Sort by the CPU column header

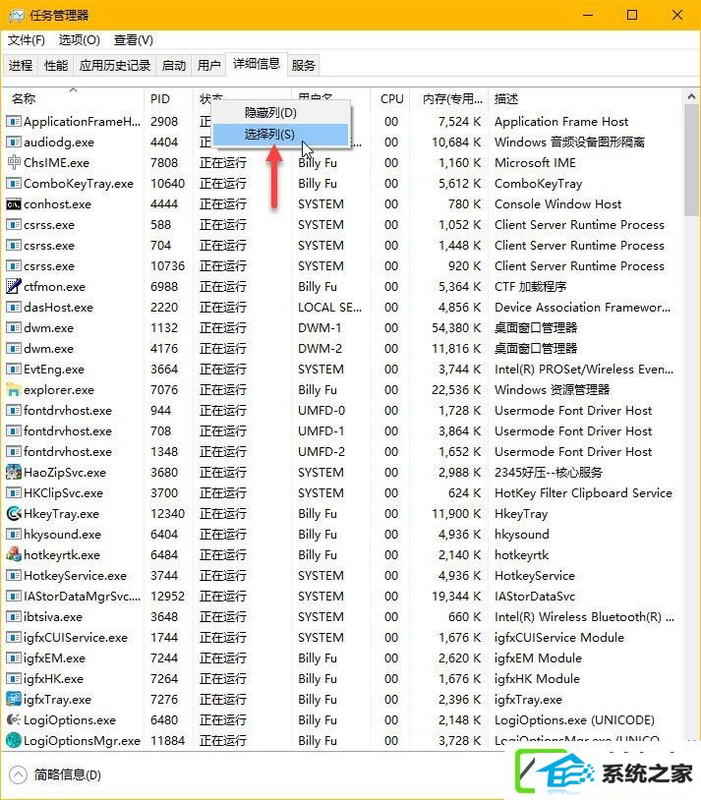pos(391,98)
